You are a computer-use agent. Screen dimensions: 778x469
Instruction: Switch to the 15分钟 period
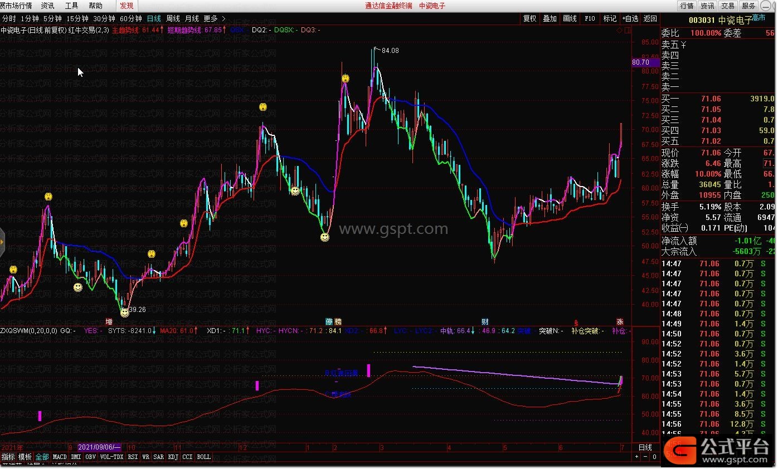pos(77,18)
